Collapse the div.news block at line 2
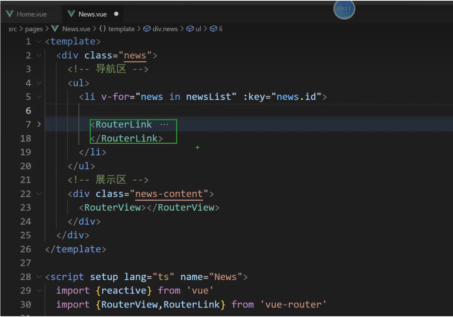 (x=39, y=55)
